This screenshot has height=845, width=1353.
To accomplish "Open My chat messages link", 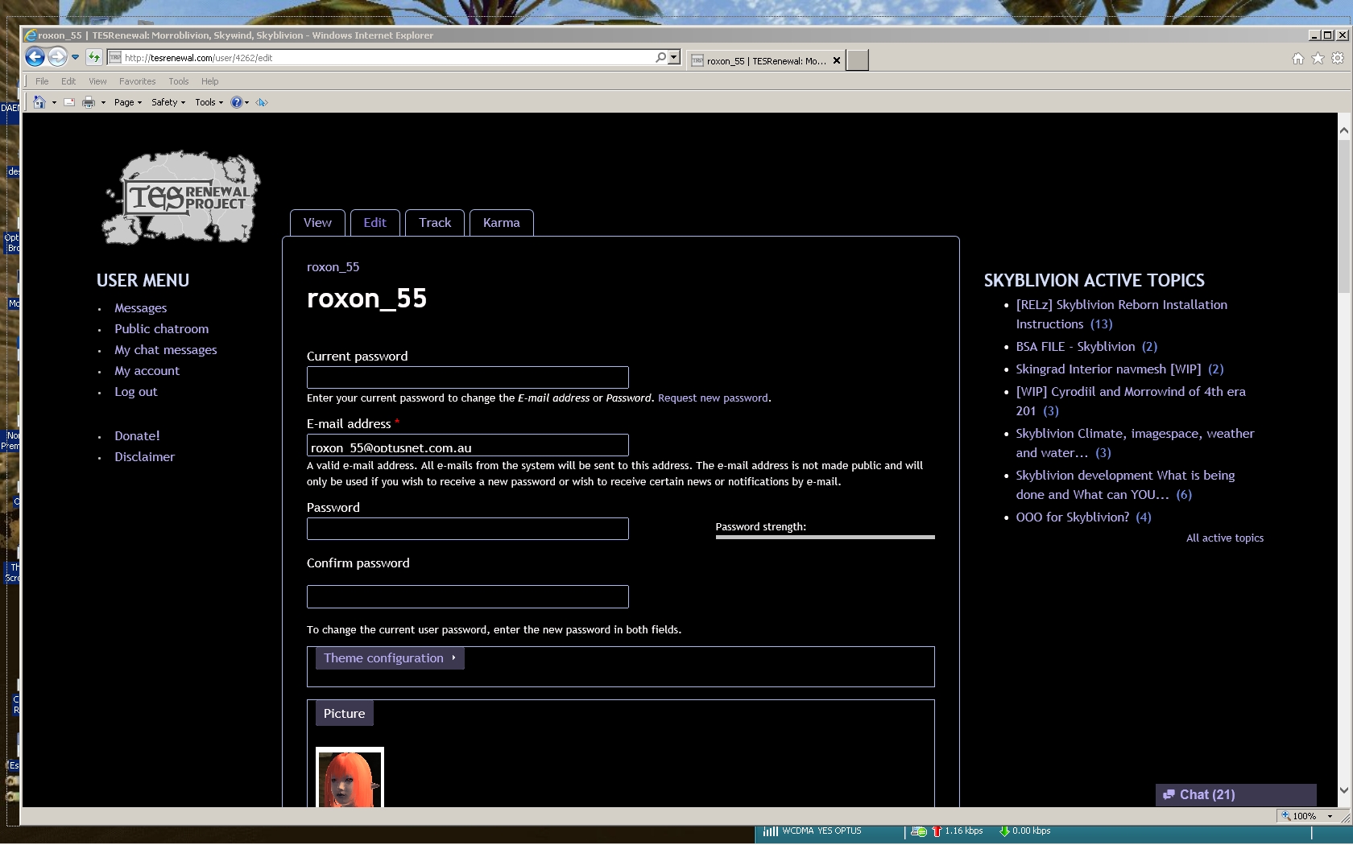I will pyautogui.click(x=166, y=350).
